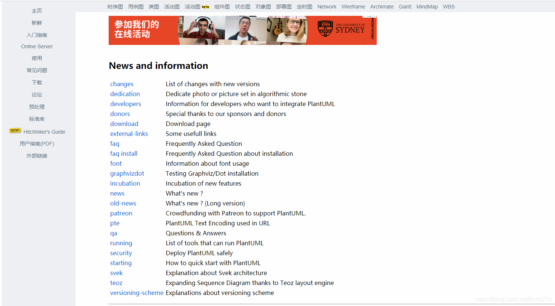The image size is (555, 306).
Task: Follow the patreon link
Action: point(121,213)
